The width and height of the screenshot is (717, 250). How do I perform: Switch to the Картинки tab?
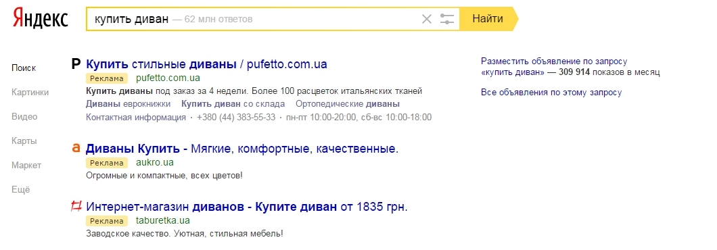[x=30, y=93]
